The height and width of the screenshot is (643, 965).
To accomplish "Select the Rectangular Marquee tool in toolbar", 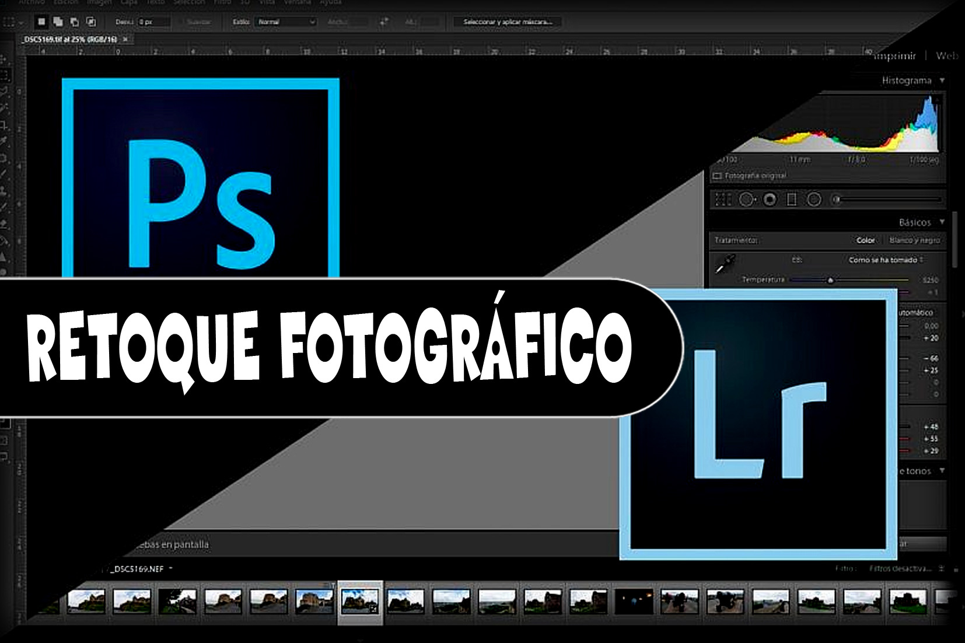I will tap(5, 75).
